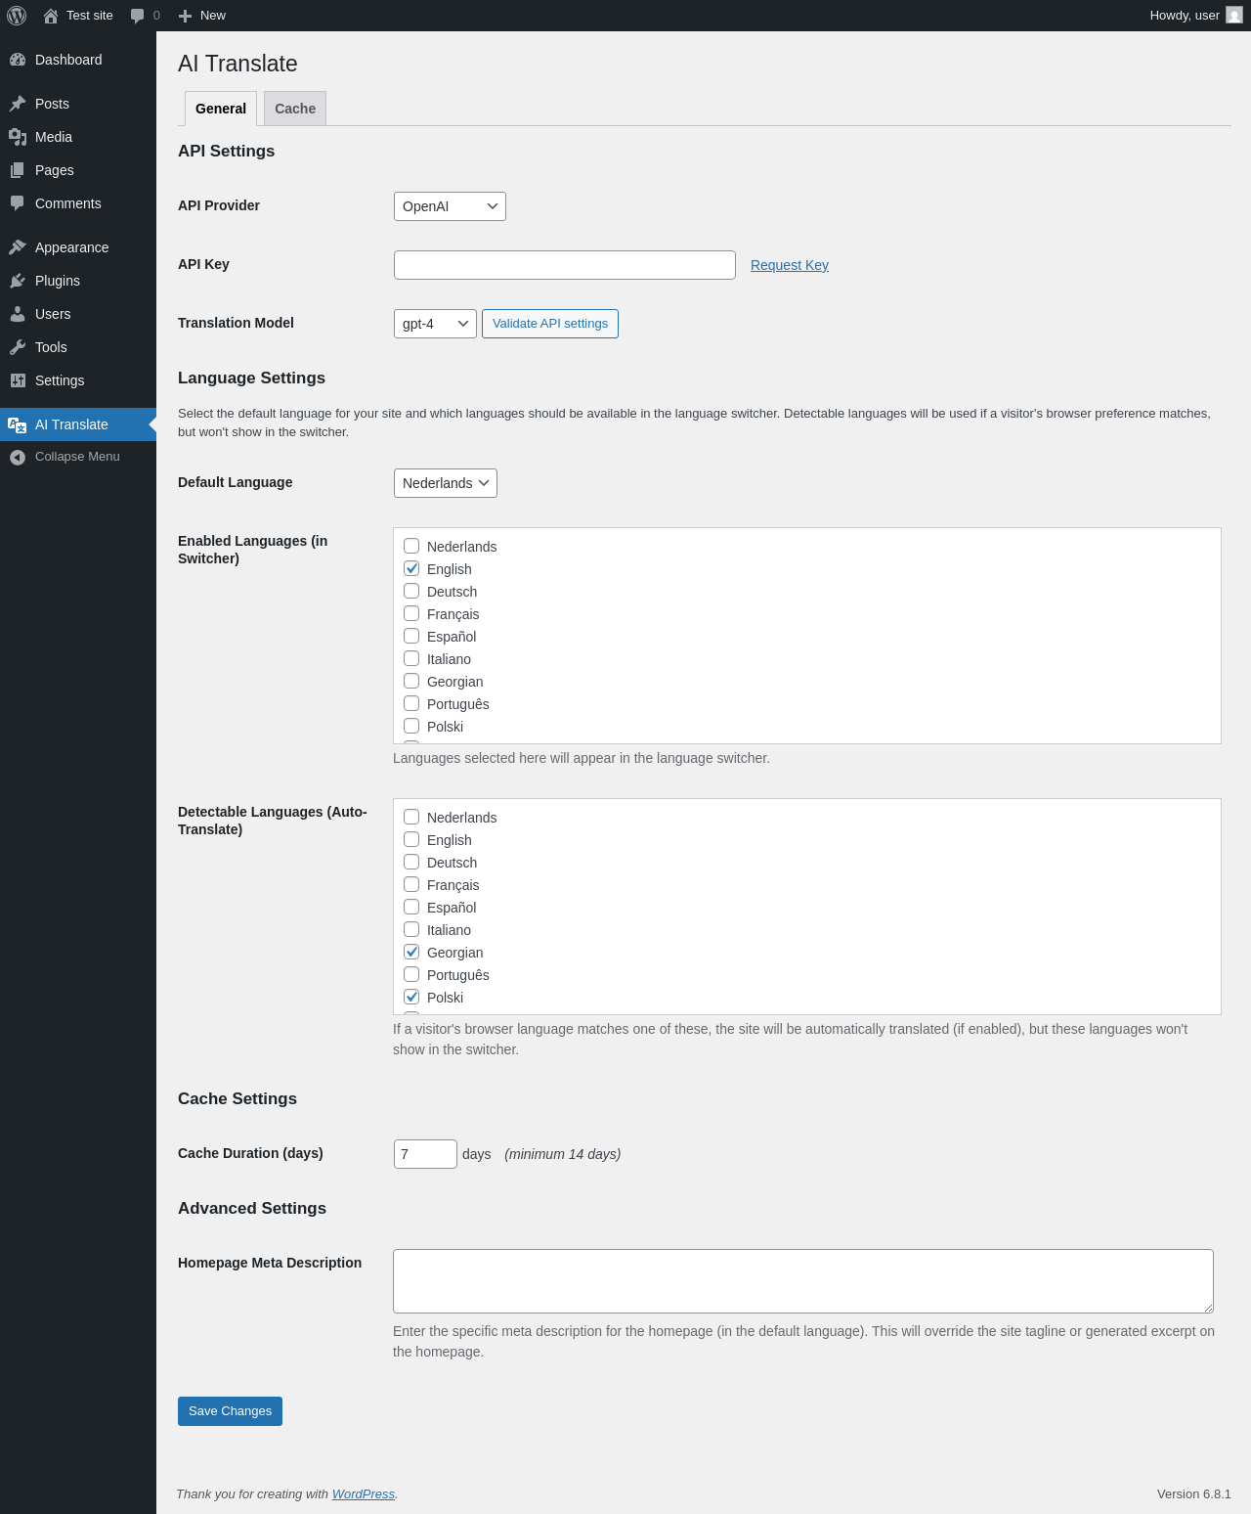This screenshot has height=1514, width=1251.
Task: Click Collapse Menu text
Action: tap(77, 457)
